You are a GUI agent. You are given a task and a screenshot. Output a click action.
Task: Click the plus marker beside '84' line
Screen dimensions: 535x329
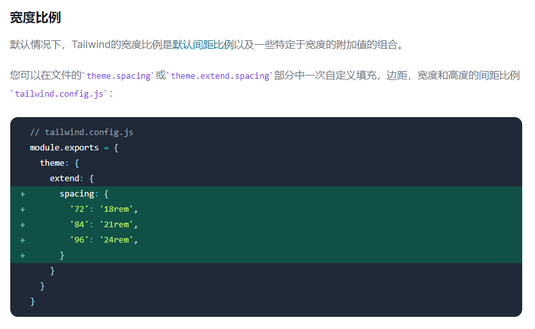tap(22, 225)
